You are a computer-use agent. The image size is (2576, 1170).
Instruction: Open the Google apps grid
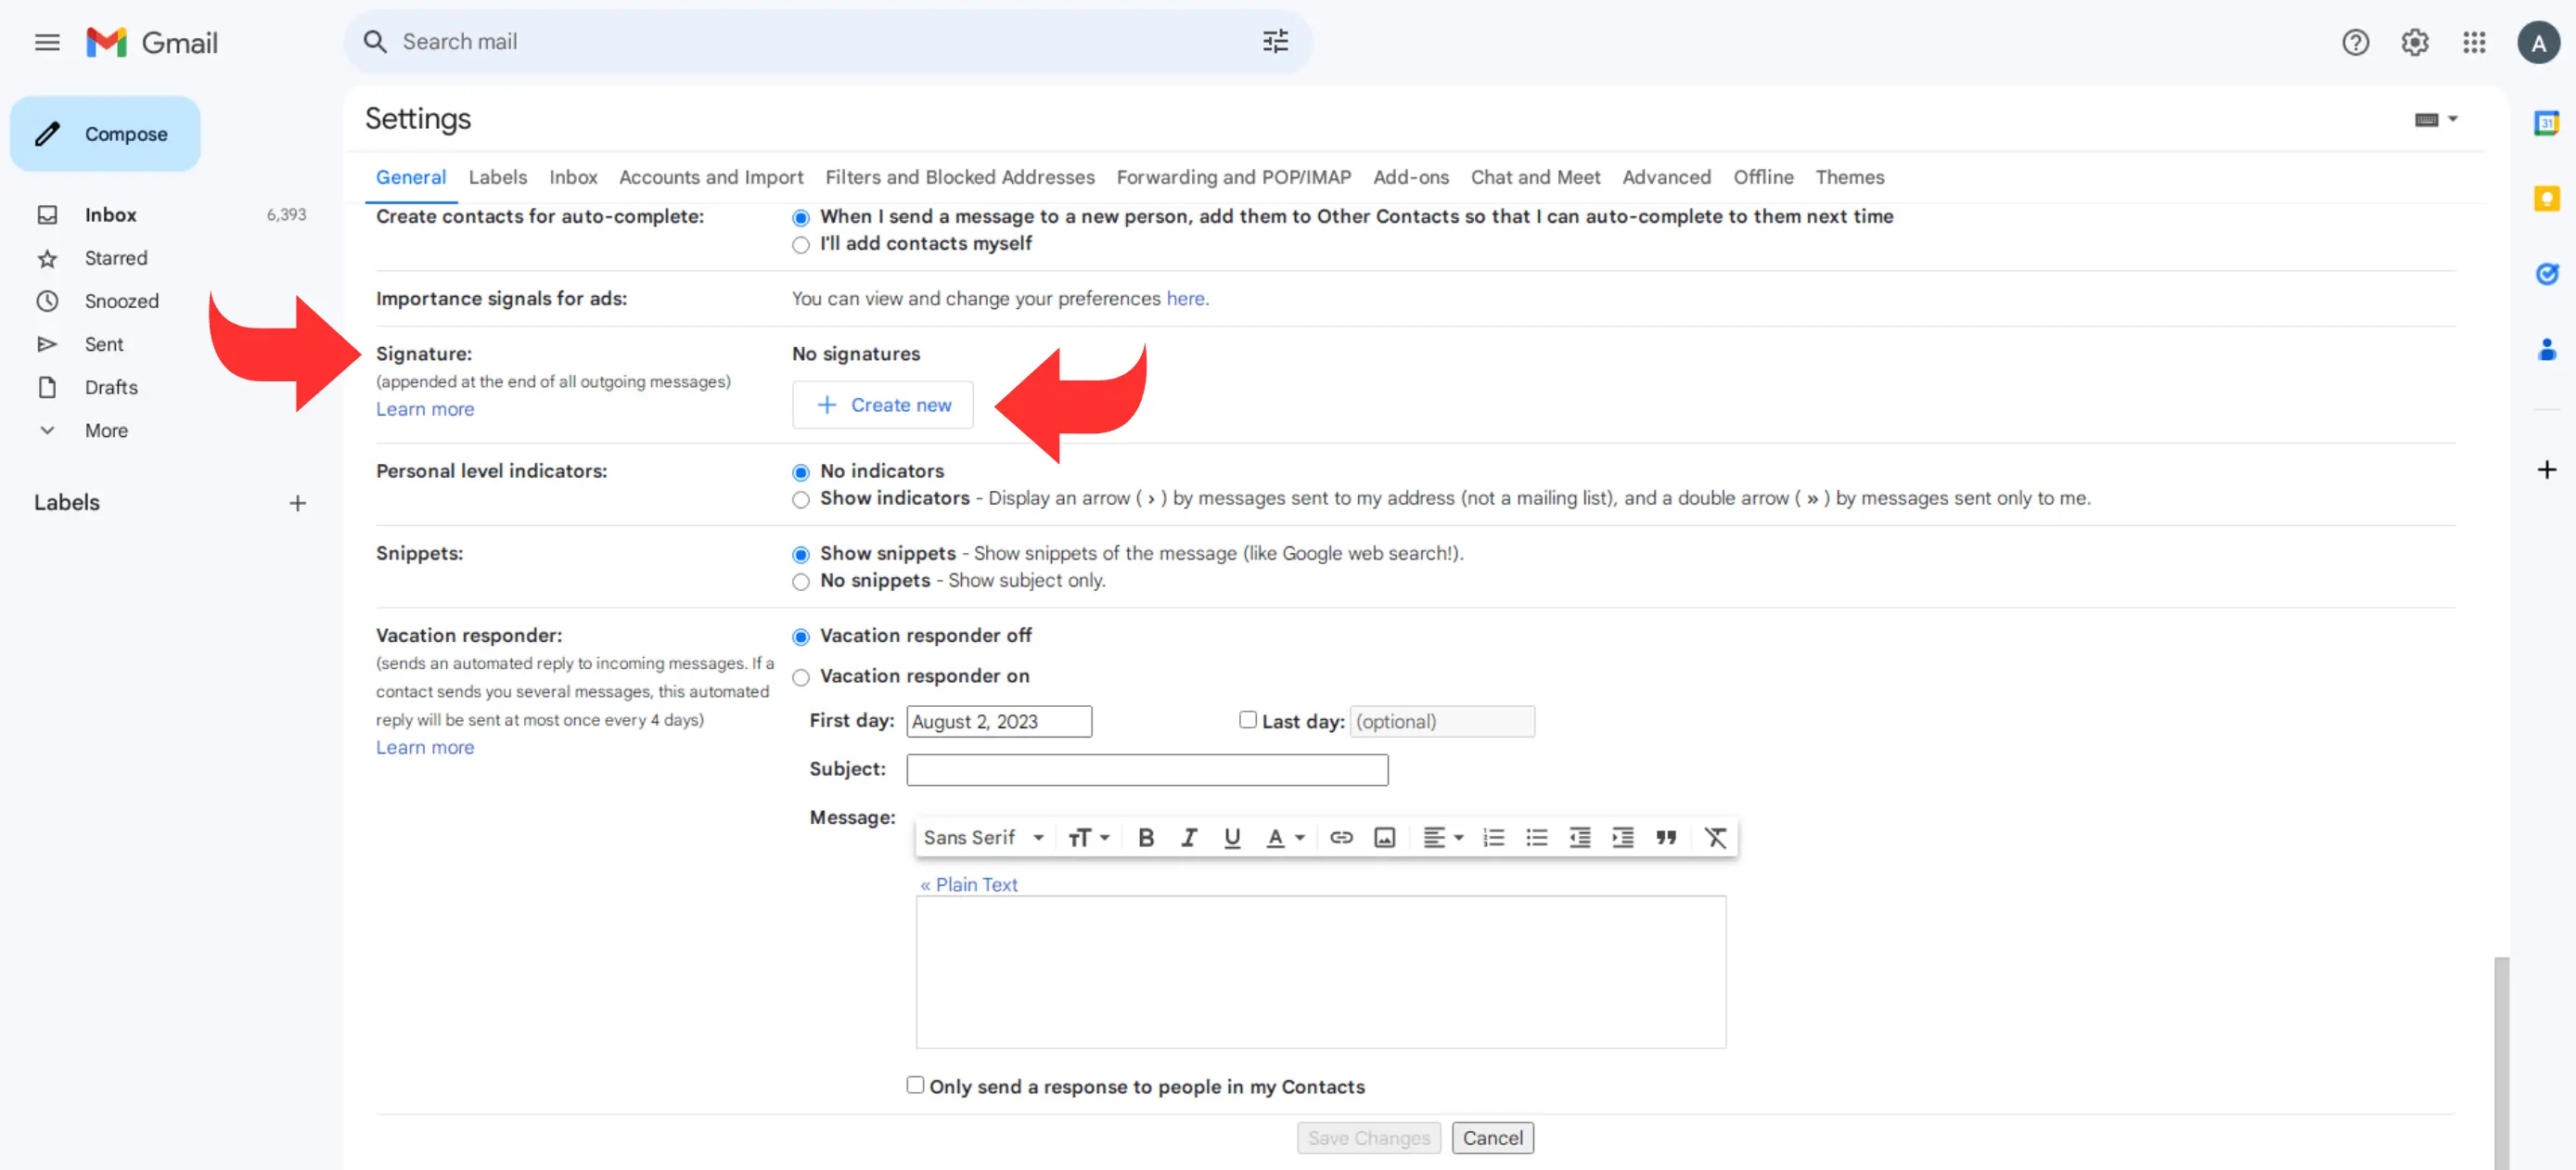[2474, 42]
